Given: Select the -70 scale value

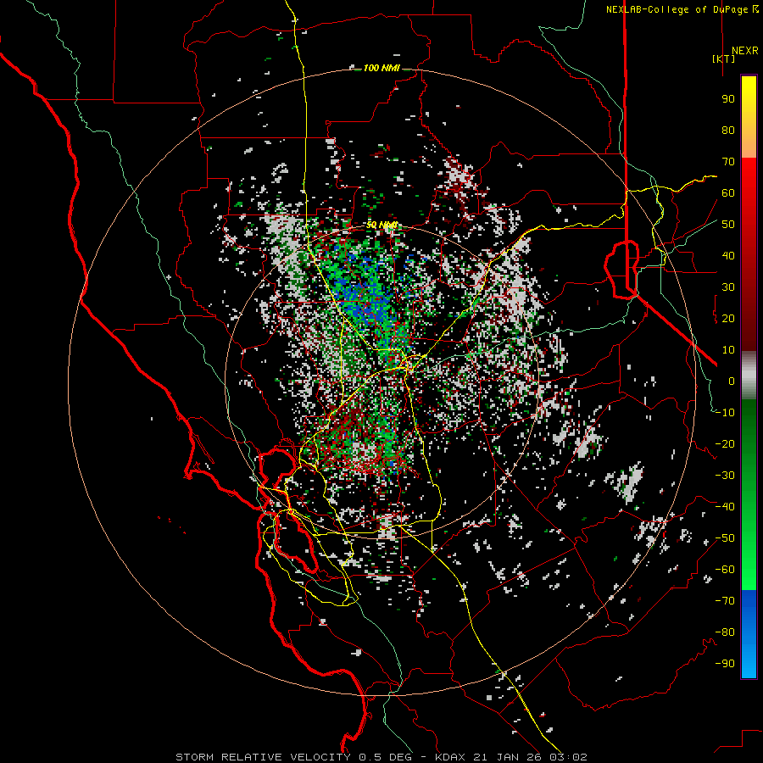Looking at the screenshot, I should [x=725, y=601].
